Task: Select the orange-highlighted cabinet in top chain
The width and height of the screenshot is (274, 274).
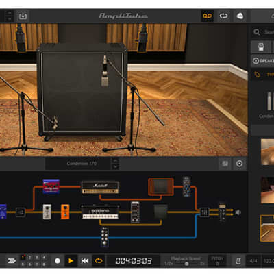Action: (x=161, y=187)
